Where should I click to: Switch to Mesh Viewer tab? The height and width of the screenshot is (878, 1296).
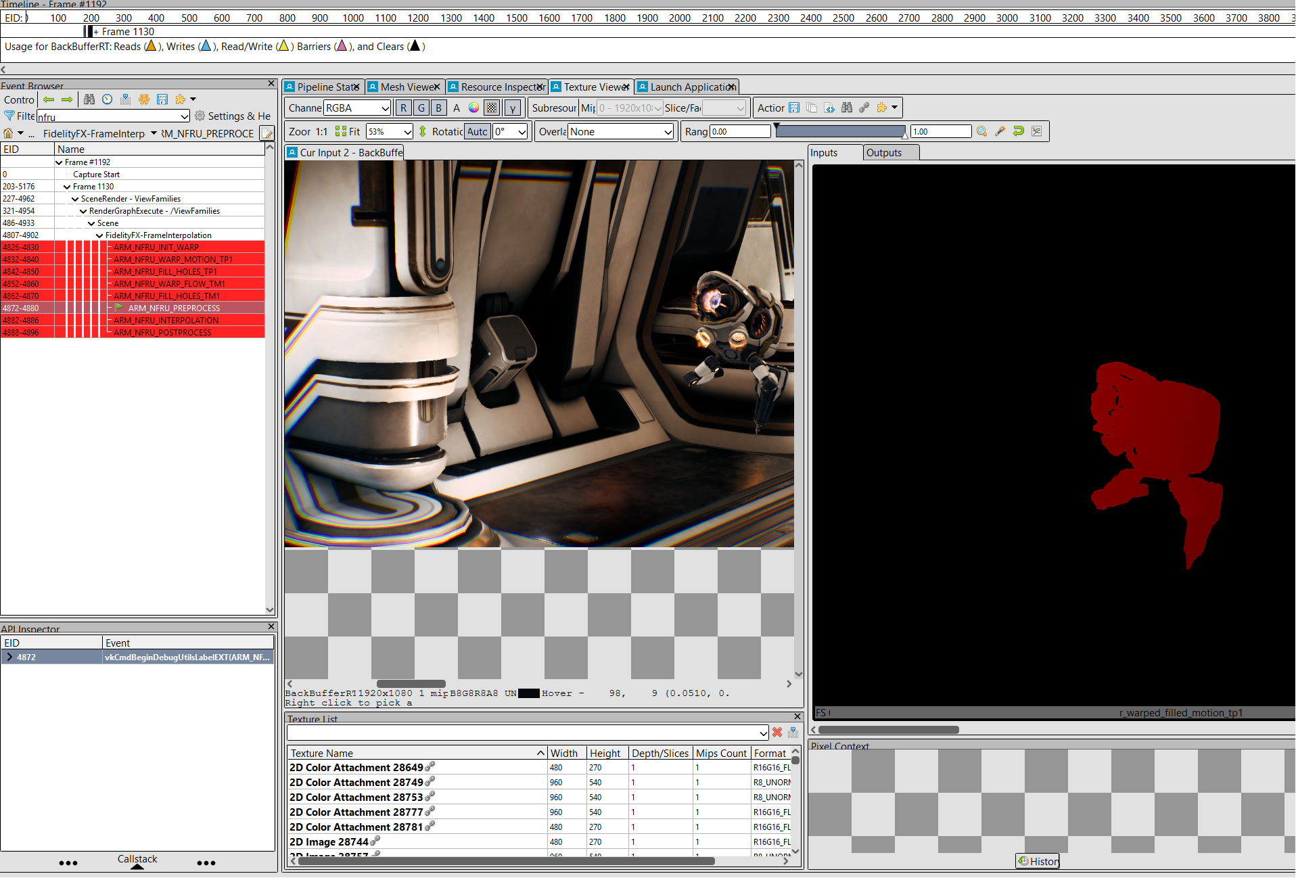click(x=404, y=87)
